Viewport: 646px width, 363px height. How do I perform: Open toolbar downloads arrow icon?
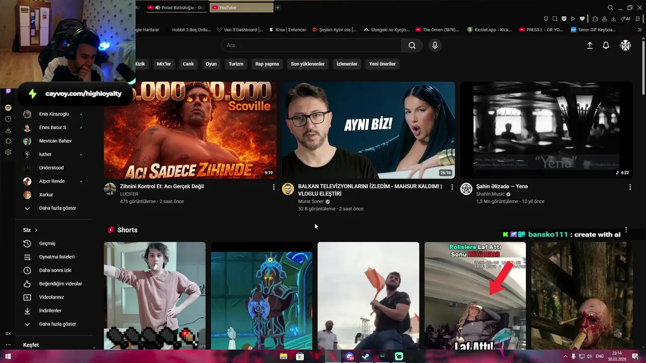[613, 19]
